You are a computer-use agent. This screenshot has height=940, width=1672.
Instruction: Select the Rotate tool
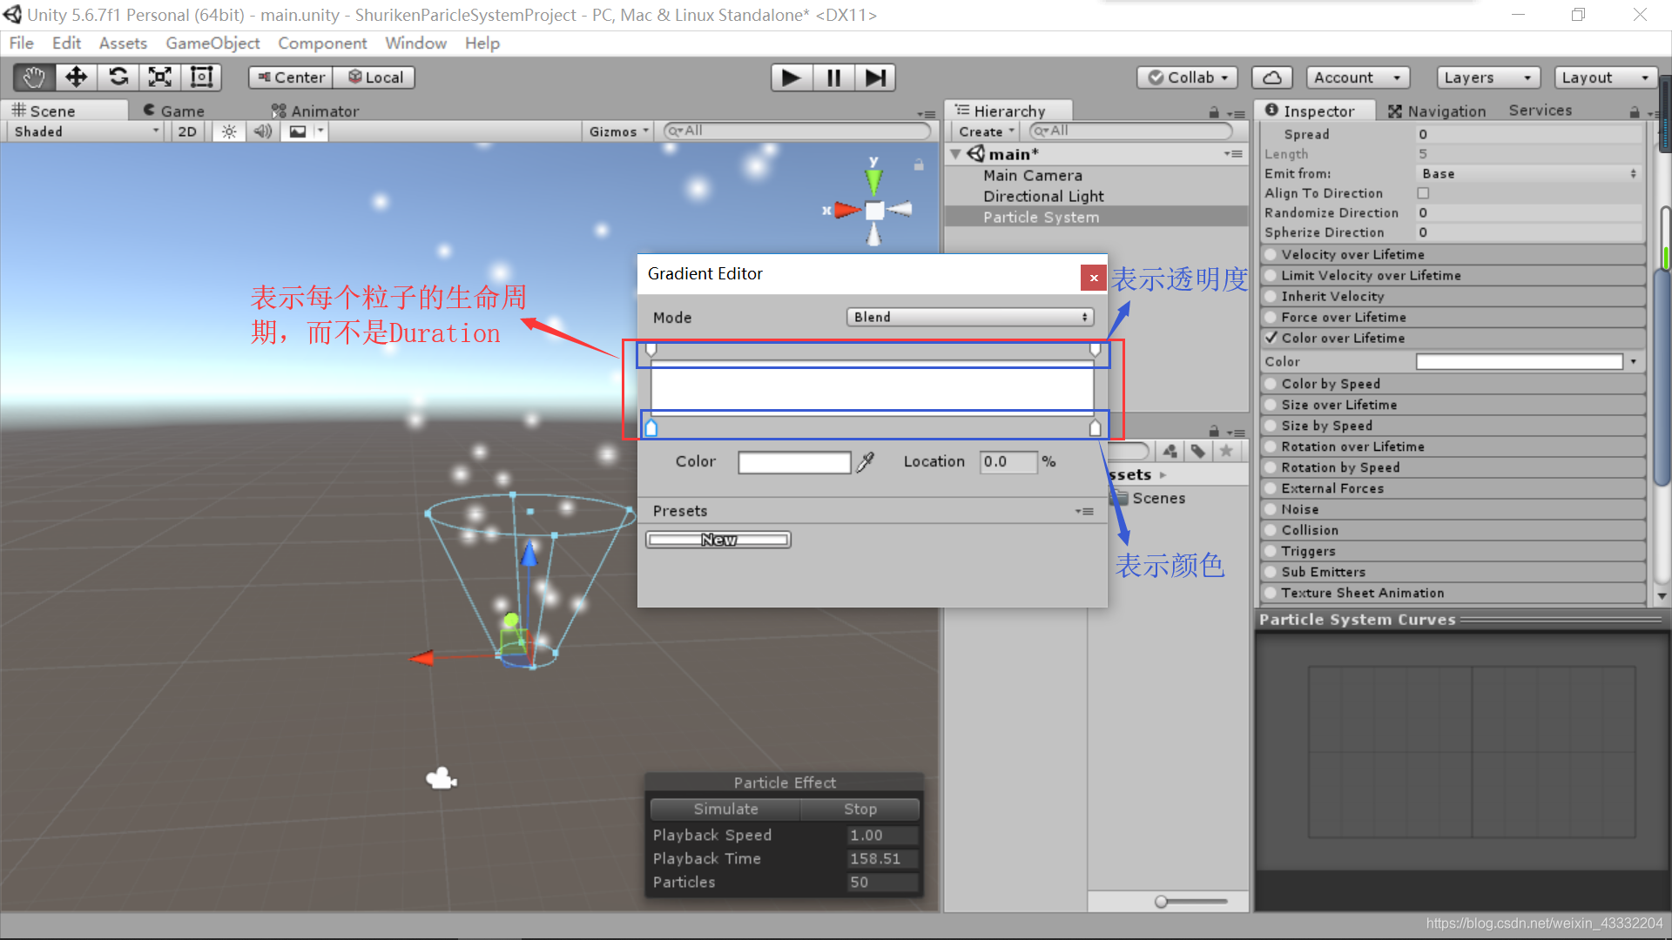point(118,77)
